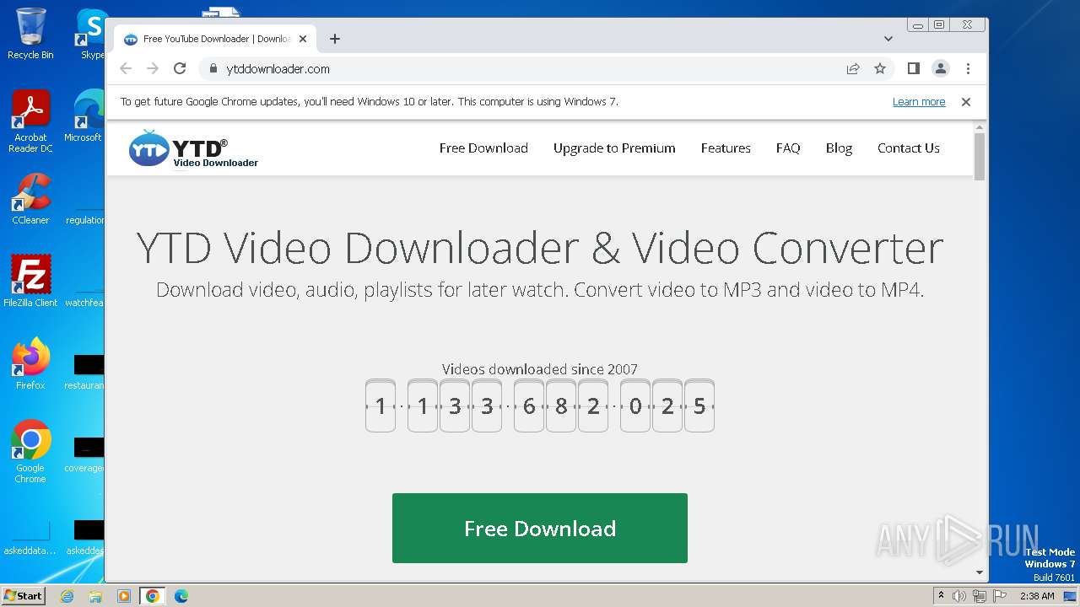1080x607 pixels.
Task: Open the Windows Start menu
Action: [24, 596]
